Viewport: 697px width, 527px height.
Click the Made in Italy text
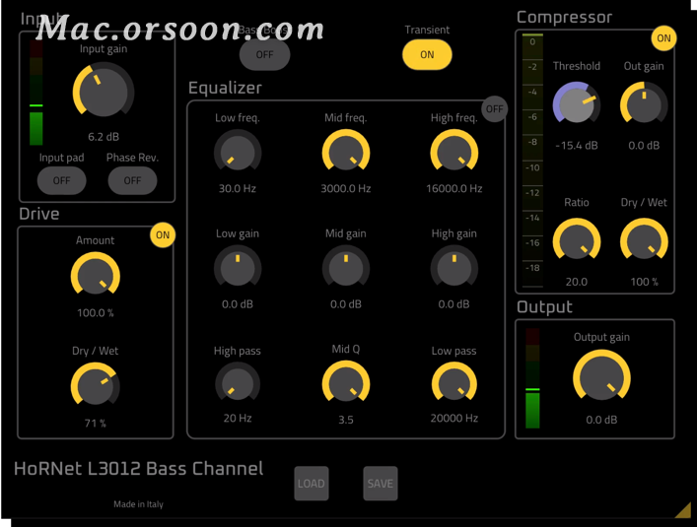coord(138,504)
